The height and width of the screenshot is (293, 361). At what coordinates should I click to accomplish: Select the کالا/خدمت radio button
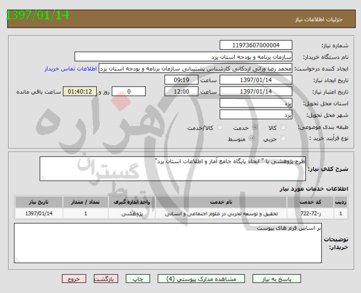(220, 127)
